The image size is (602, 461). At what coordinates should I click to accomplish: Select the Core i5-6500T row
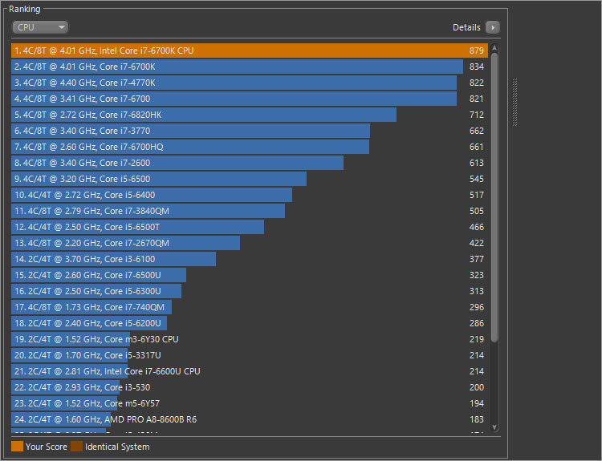(250, 227)
